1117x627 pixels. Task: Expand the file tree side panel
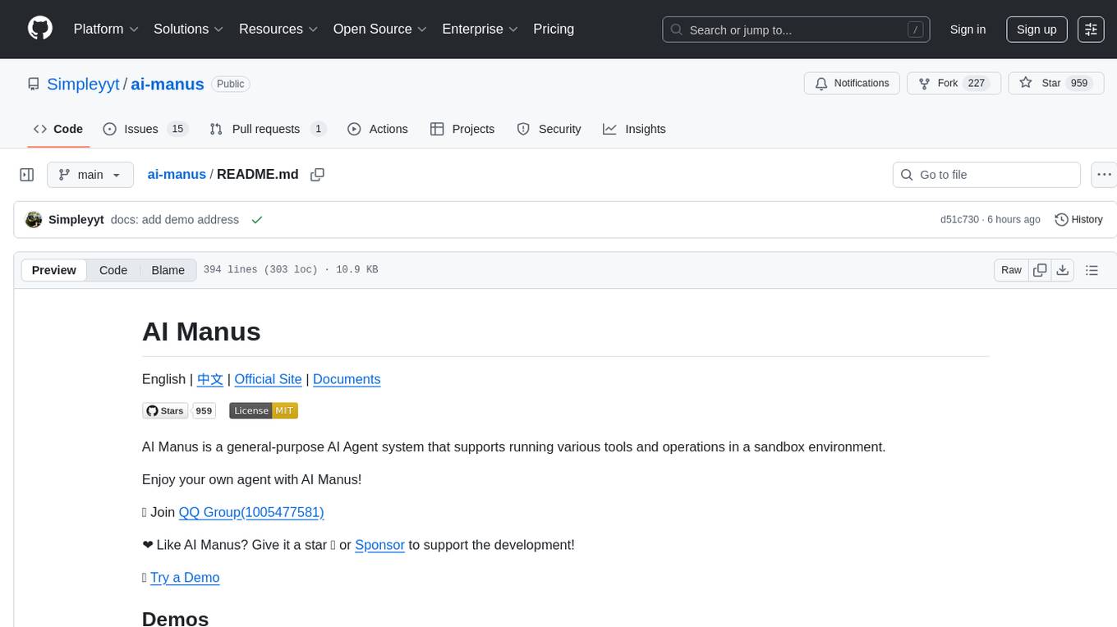click(27, 175)
